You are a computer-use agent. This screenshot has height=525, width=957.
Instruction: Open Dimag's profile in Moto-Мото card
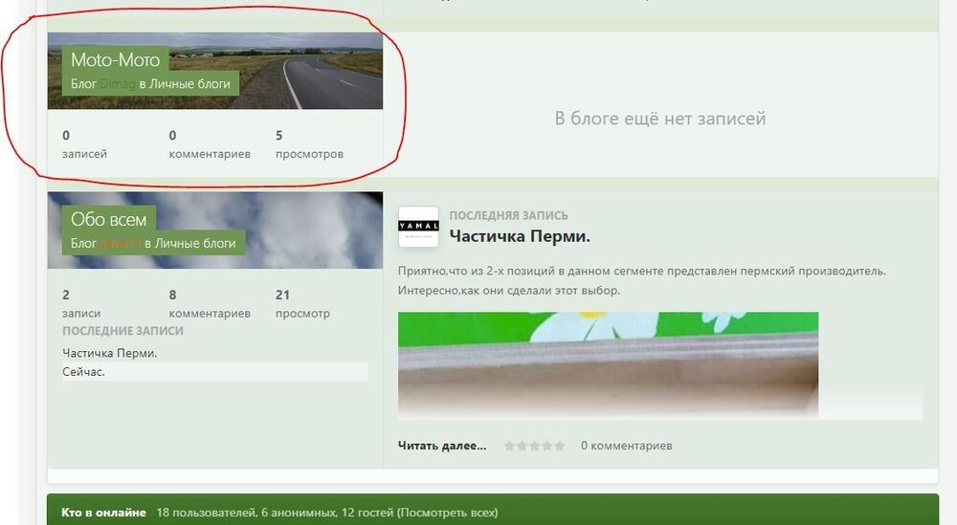(118, 83)
